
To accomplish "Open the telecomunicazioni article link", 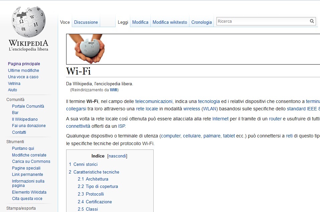I will coord(154,102).
